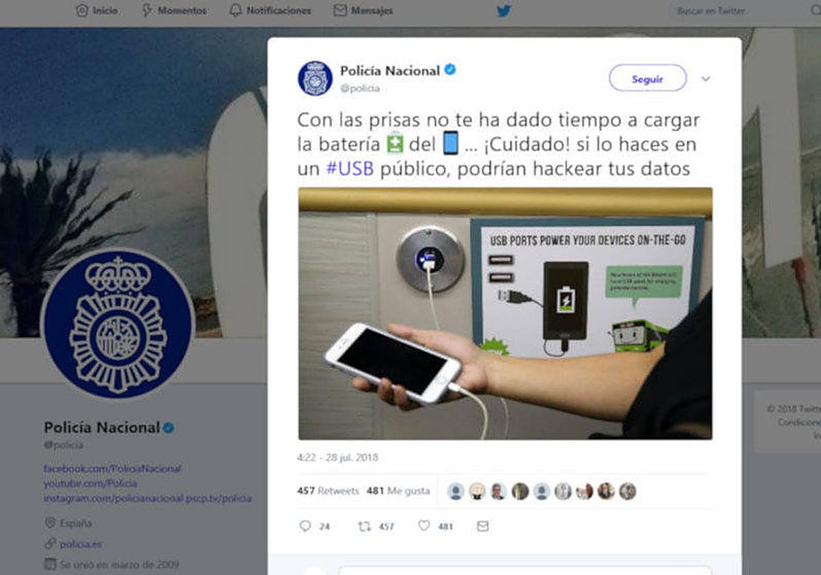Focus the Buscar en Twitter search field
This screenshot has width=821, height=575.
point(742,11)
